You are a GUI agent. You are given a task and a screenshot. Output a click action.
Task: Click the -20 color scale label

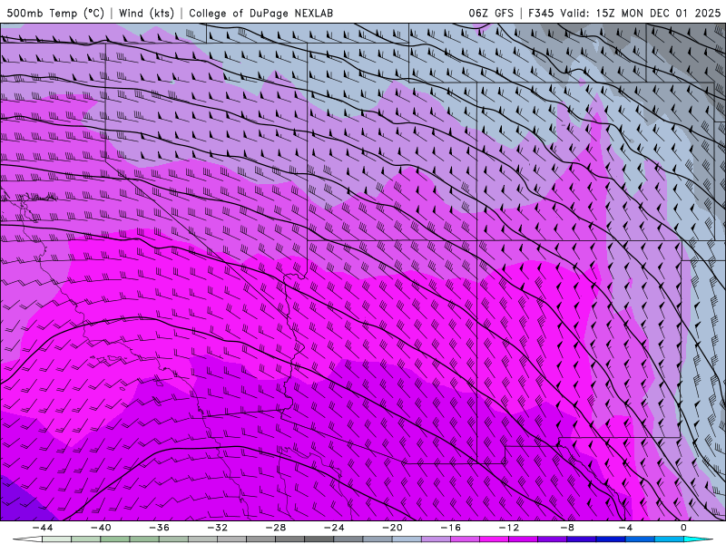(392, 528)
